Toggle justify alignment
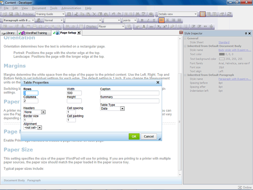 179,20
